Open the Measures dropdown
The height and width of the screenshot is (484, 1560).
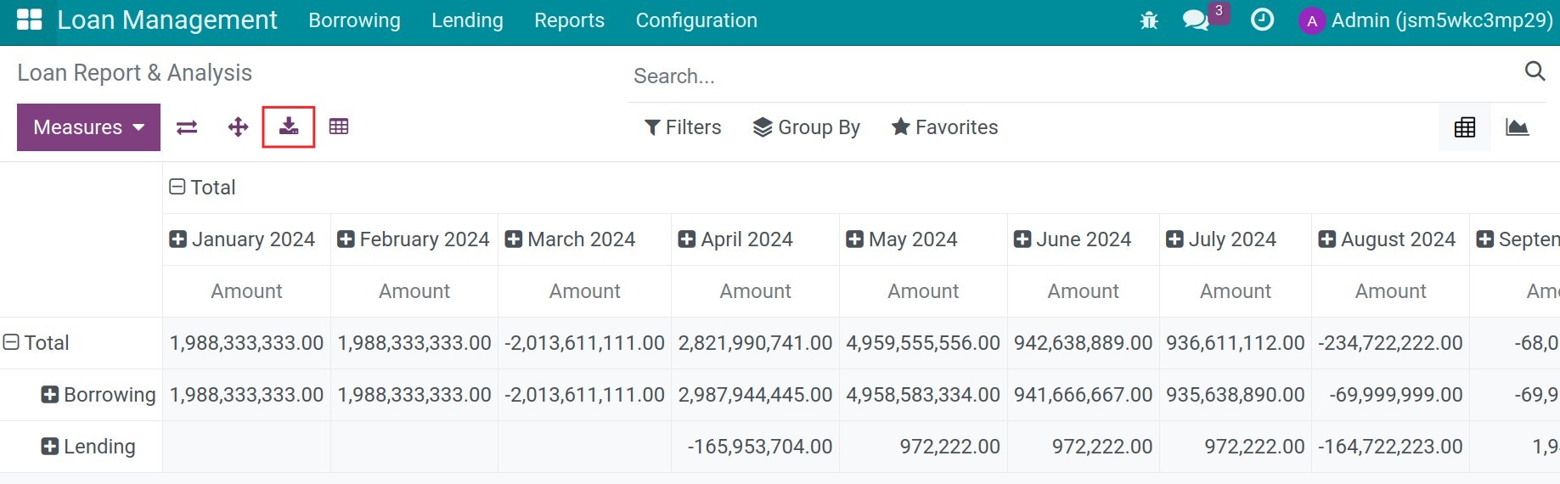tap(88, 127)
